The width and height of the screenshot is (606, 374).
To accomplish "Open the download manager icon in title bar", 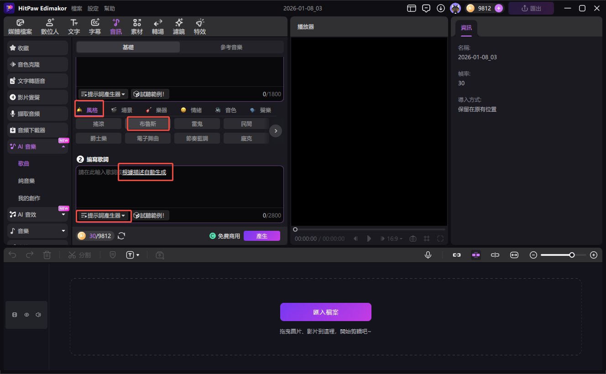I will point(441,8).
